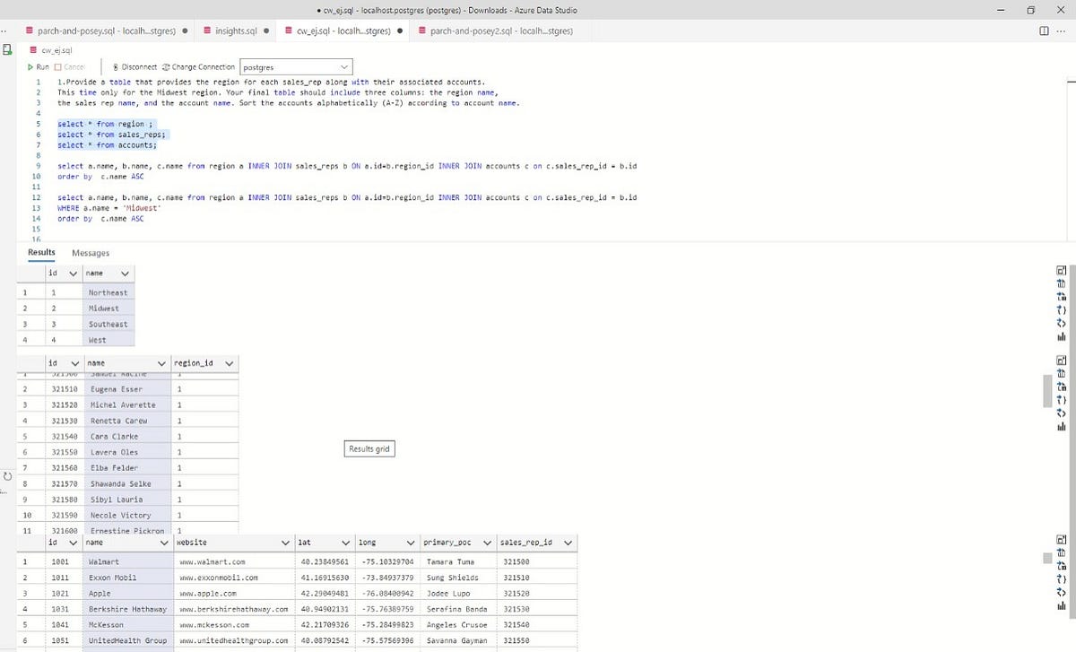Expand the postgres connection dropdown
Viewport: 1076px width, 652px height.
pyautogui.click(x=343, y=66)
